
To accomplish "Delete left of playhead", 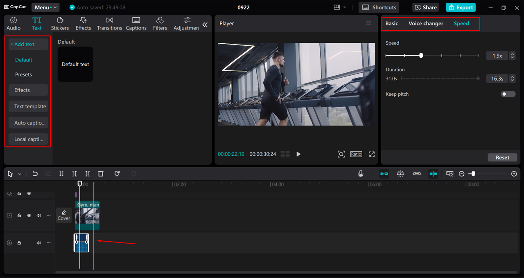I will coord(75,174).
